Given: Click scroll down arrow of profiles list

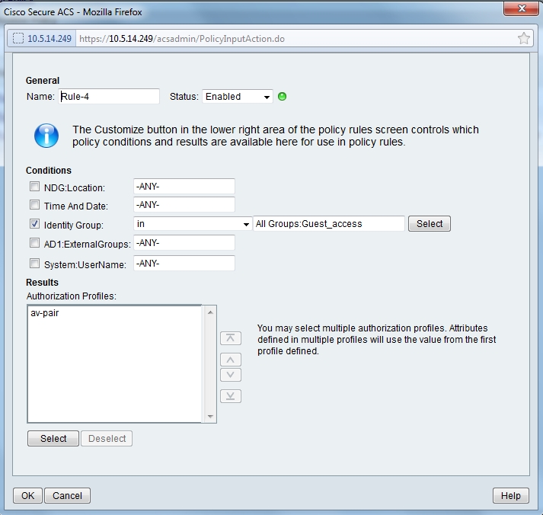Looking at the screenshot, I should click(x=210, y=416).
